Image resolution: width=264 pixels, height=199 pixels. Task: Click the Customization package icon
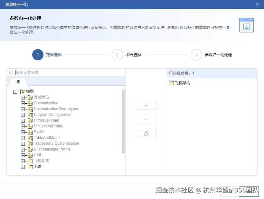pyautogui.click(x=30, y=103)
